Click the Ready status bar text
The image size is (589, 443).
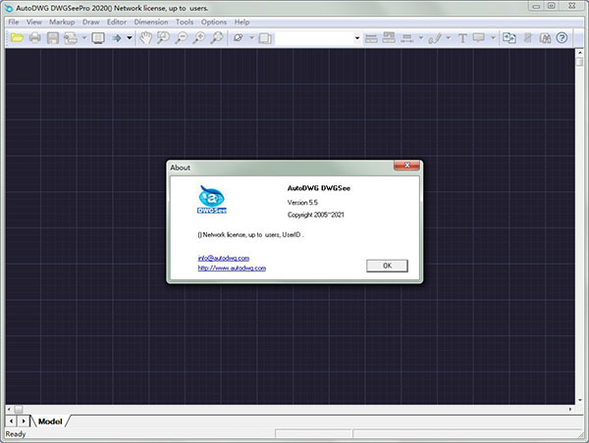click(x=16, y=434)
